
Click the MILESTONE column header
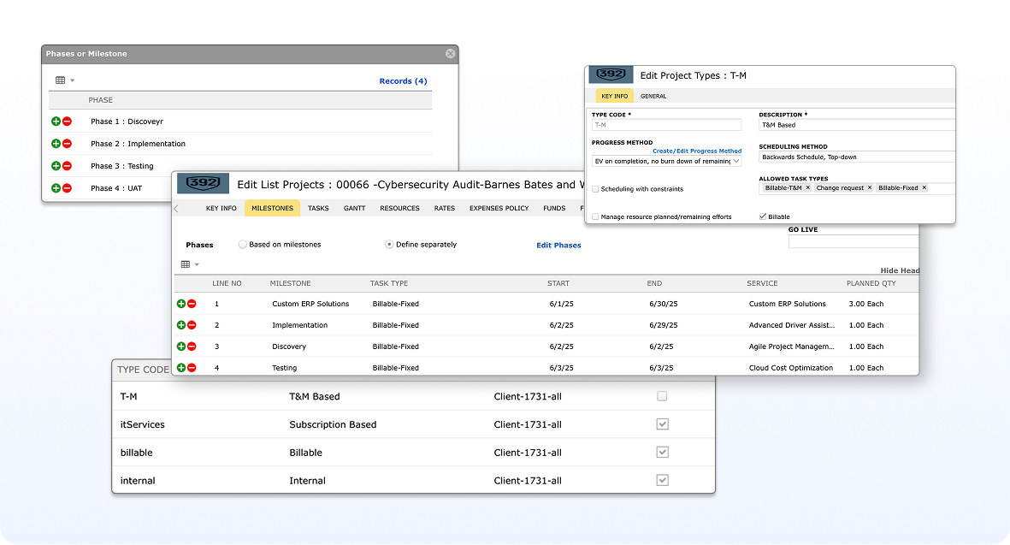pos(290,283)
